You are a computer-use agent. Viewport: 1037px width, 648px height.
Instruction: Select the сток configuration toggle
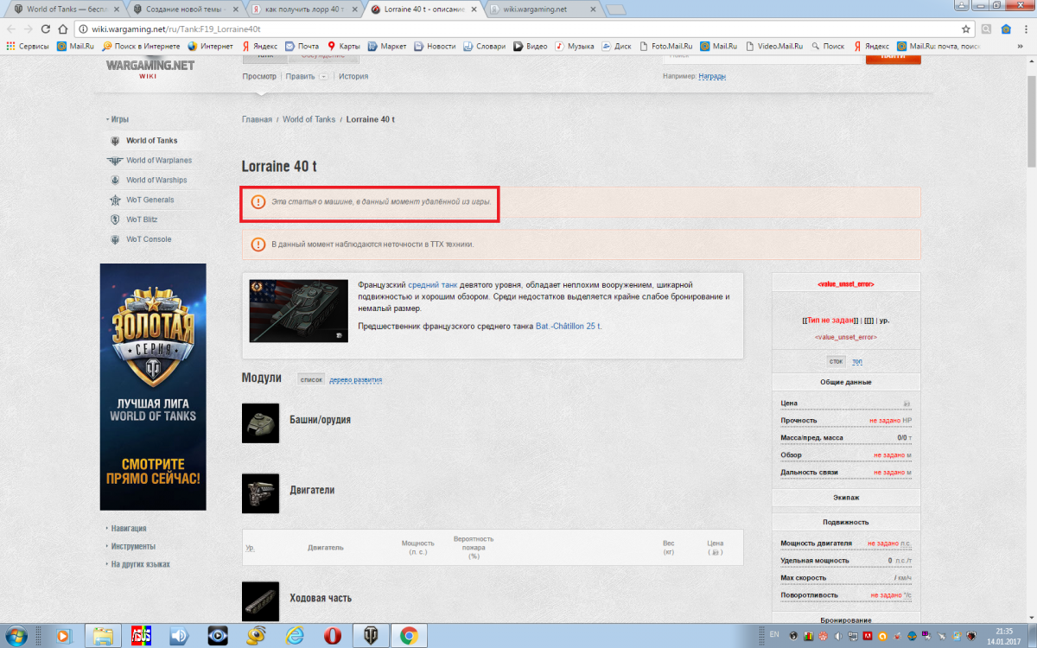tap(837, 361)
